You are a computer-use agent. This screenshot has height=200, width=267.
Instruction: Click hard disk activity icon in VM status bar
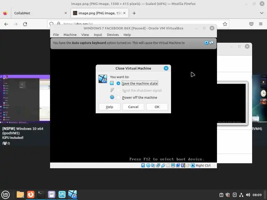click(143, 165)
